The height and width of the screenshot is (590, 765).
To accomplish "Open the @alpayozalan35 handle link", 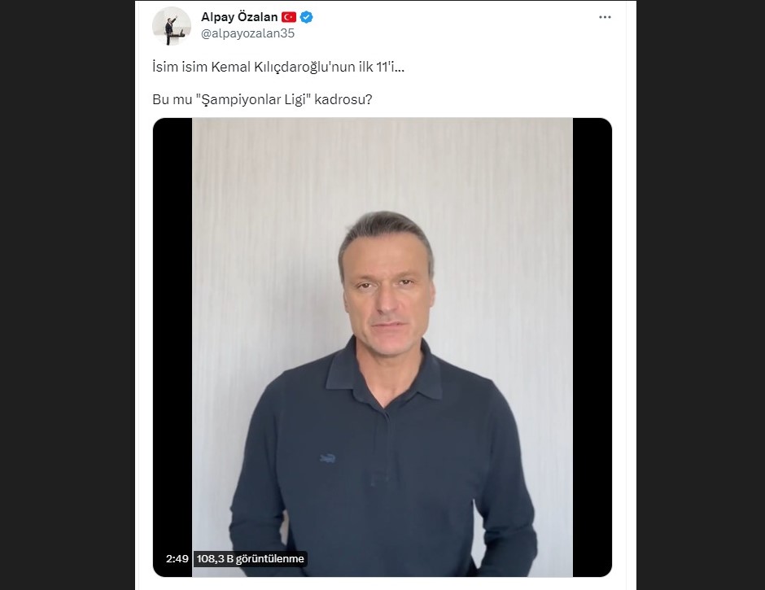I will click(x=248, y=33).
